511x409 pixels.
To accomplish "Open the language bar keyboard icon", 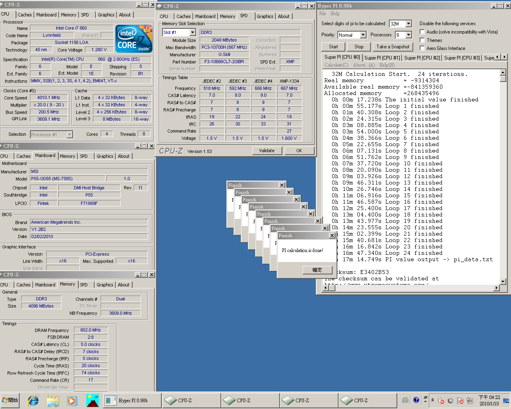I will 405,400.
